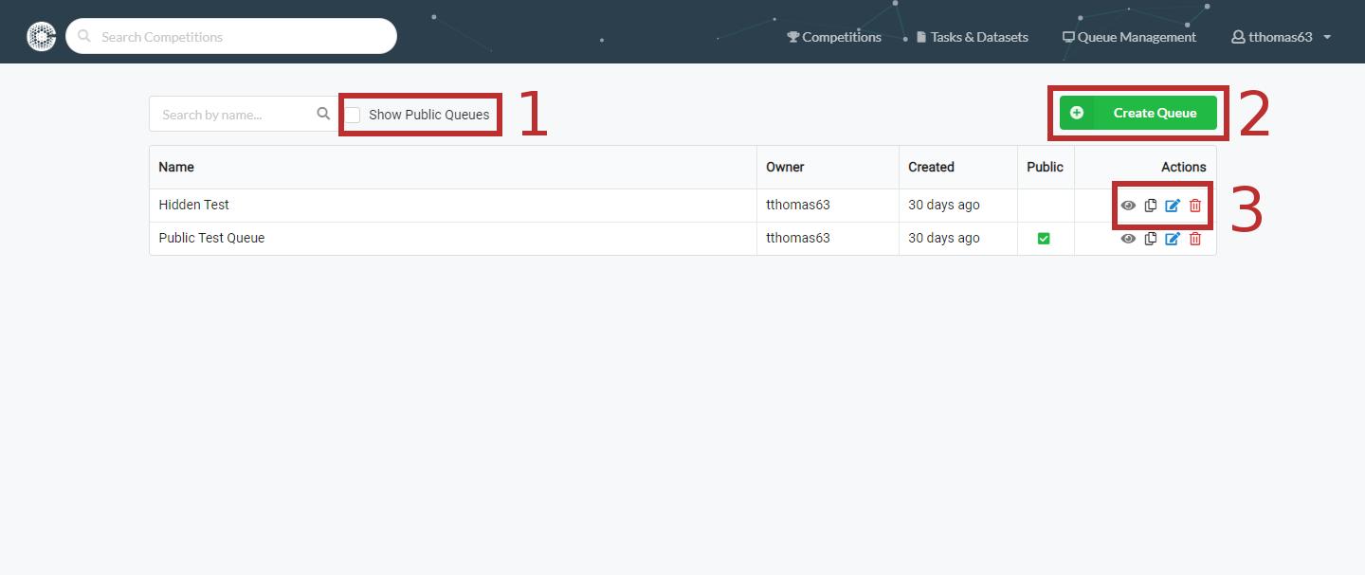Open the tthomas63 user dropdown

pyautogui.click(x=1281, y=37)
